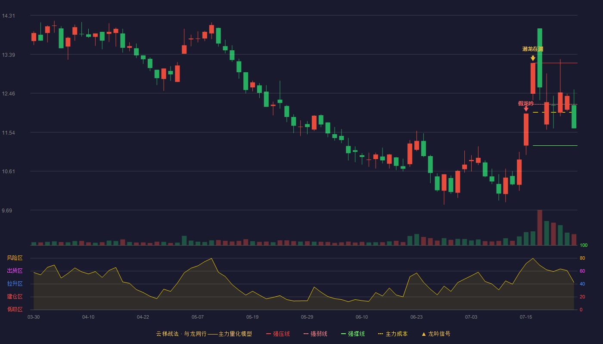The width and height of the screenshot is (603, 344).
Task: Click the tall green candlestick beside 潜龙在渊
Action: pyautogui.click(x=540, y=58)
